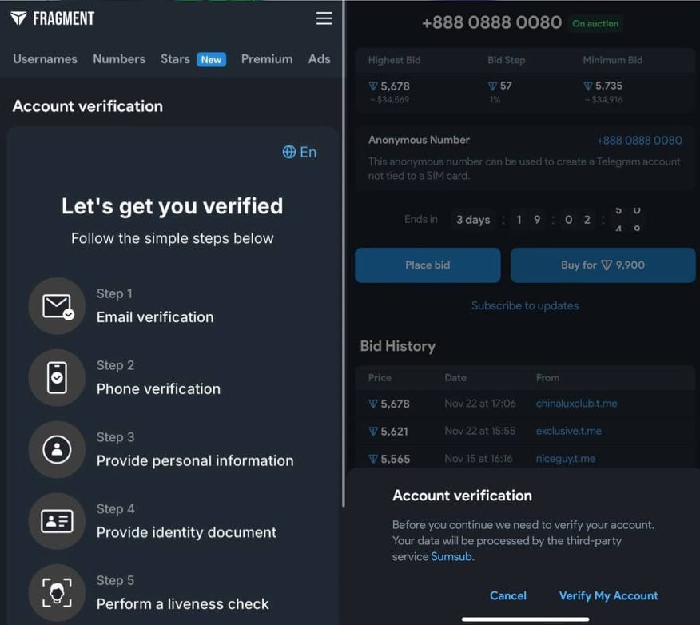Cancel the account verification dialog
The image size is (700, 625).
(x=508, y=595)
